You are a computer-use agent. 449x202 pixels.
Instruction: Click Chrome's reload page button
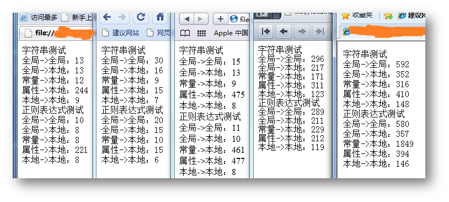[x=141, y=18]
